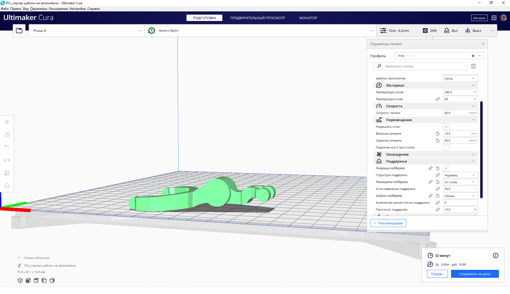
Task: Toggle the Generate Support checkbox
Action: click(446, 168)
